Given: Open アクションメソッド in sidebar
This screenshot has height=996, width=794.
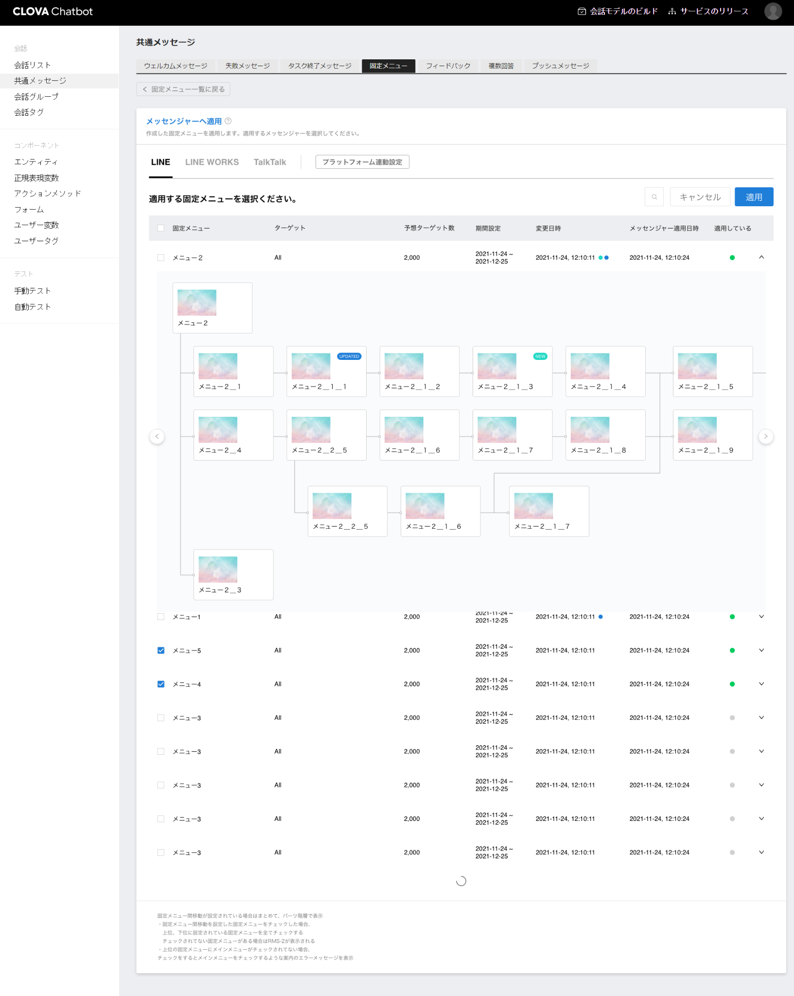Looking at the screenshot, I should click(48, 194).
